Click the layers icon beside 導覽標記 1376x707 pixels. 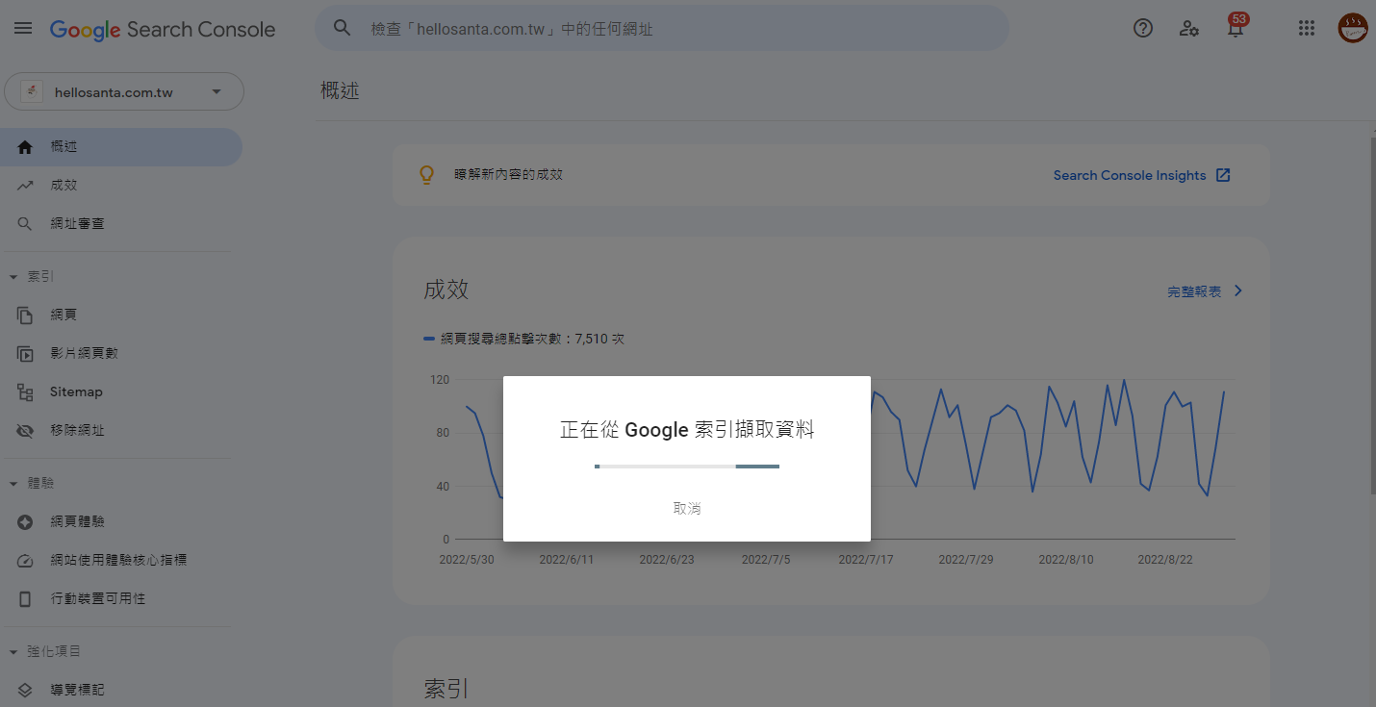click(x=26, y=691)
